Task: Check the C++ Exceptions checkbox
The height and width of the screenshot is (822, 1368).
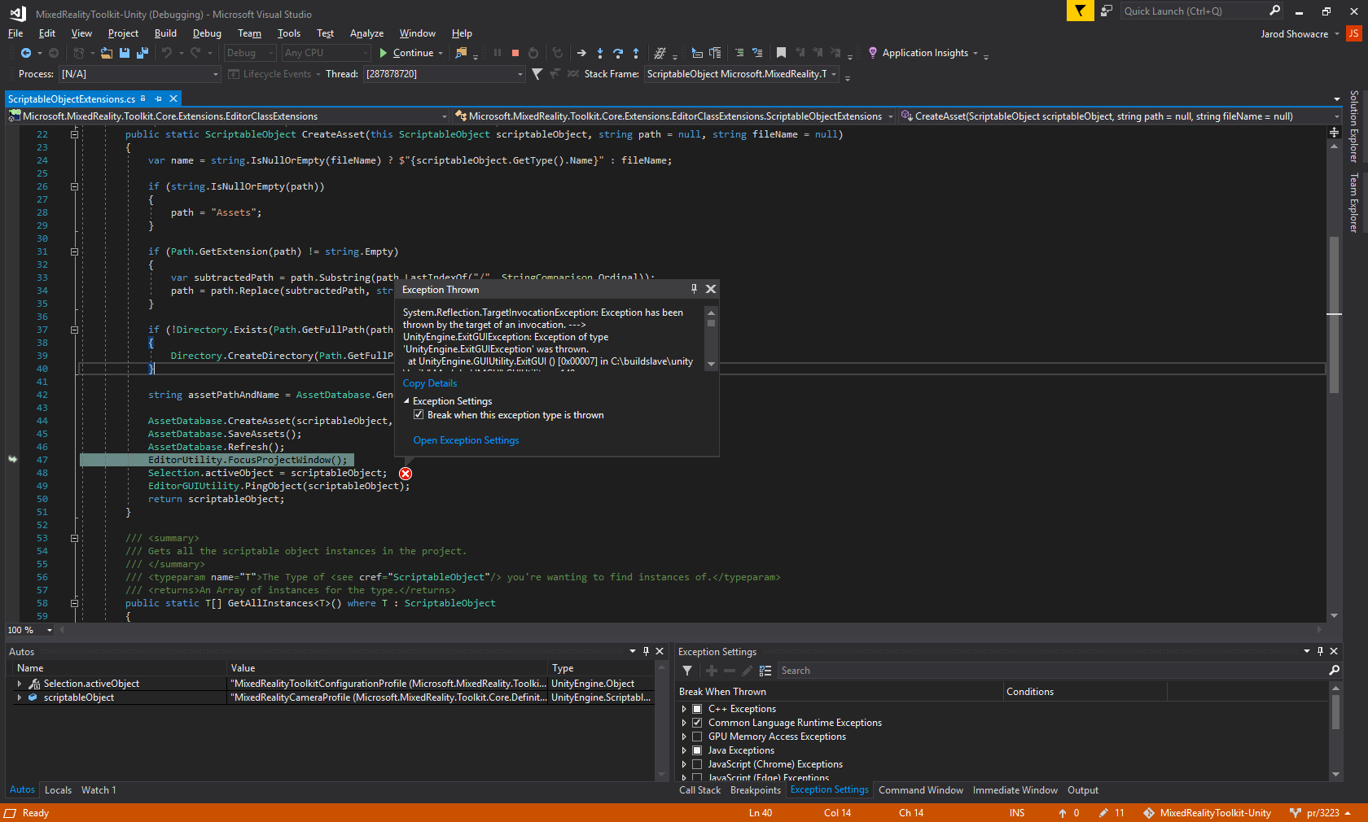Action: [697, 709]
